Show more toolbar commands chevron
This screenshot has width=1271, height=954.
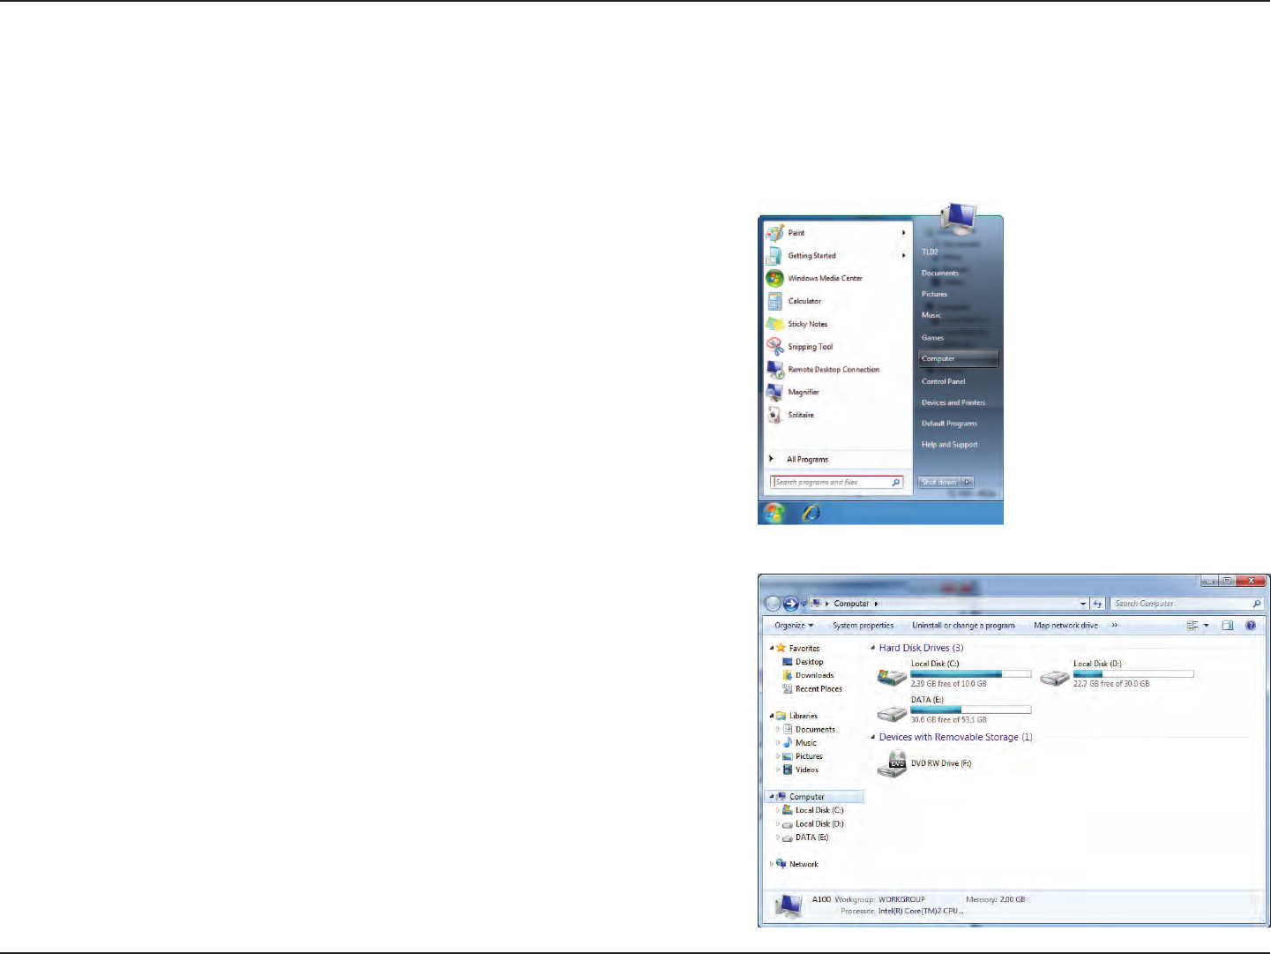[1114, 626]
